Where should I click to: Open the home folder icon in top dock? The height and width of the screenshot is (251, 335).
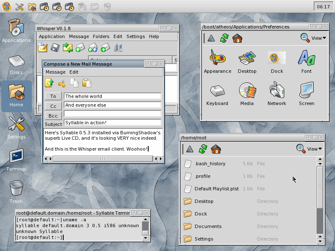32,7
